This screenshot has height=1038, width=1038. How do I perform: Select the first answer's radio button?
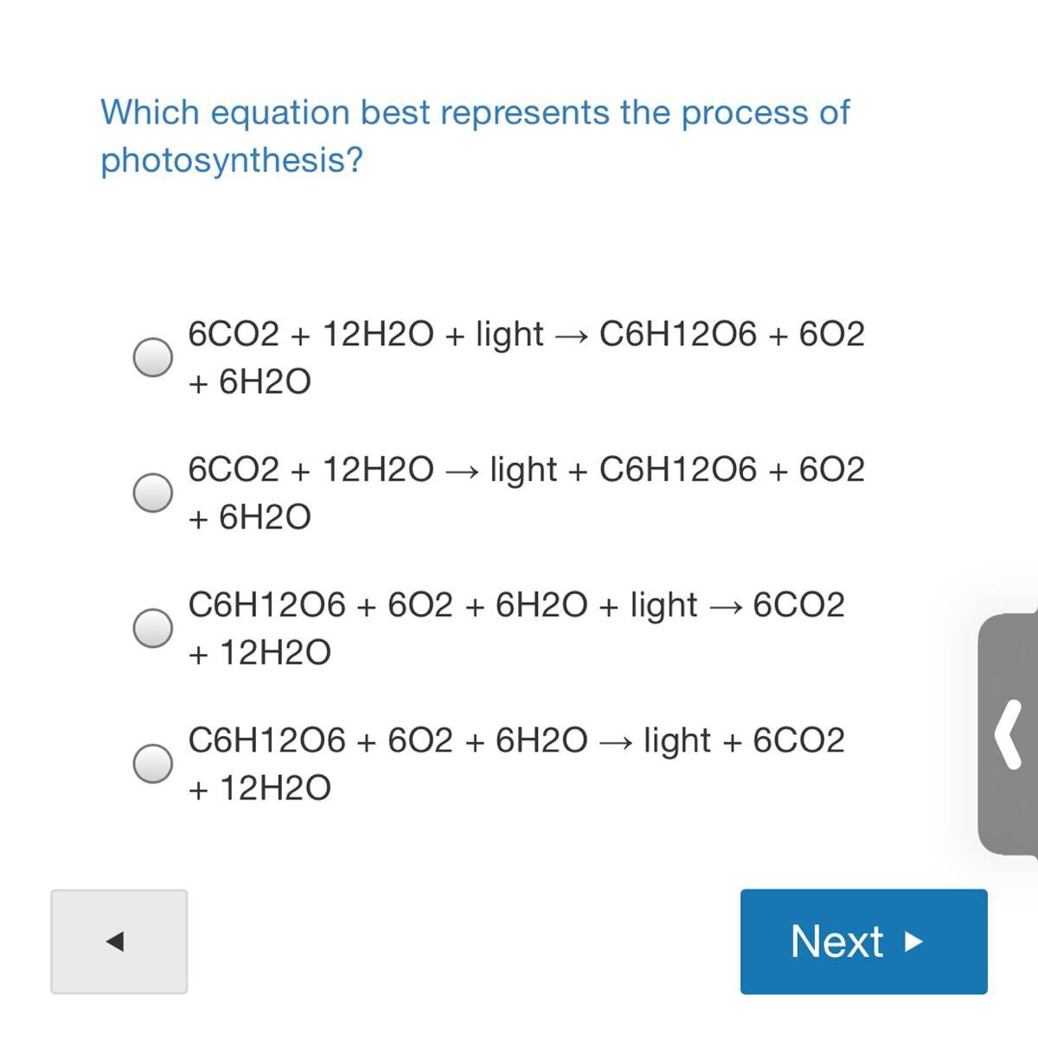click(x=152, y=356)
